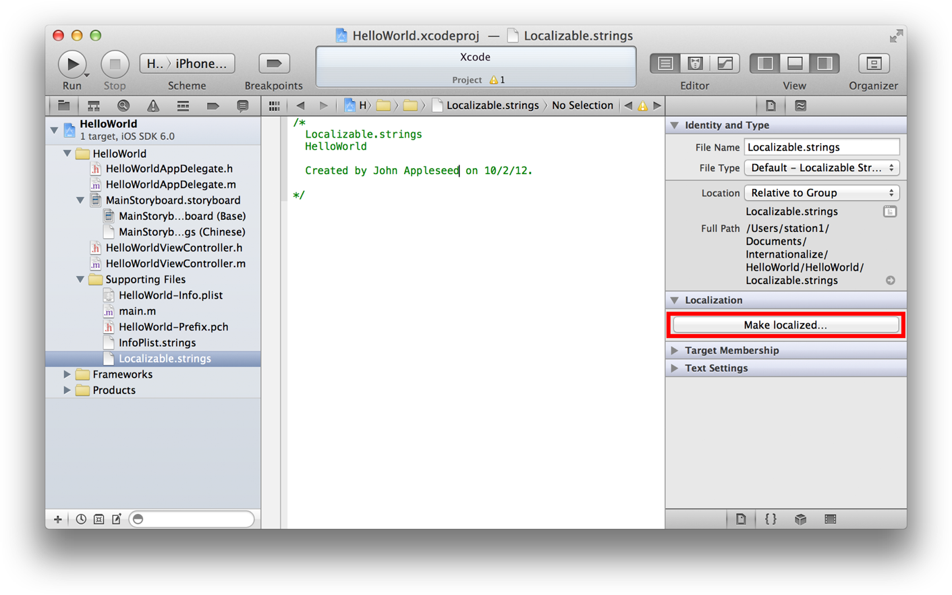Select the InfoPlist.strings file

click(x=157, y=343)
